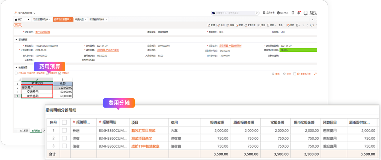Select the 收入预算 sheet tab
The height and width of the screenshot is (160, 381).
point(24,130)
